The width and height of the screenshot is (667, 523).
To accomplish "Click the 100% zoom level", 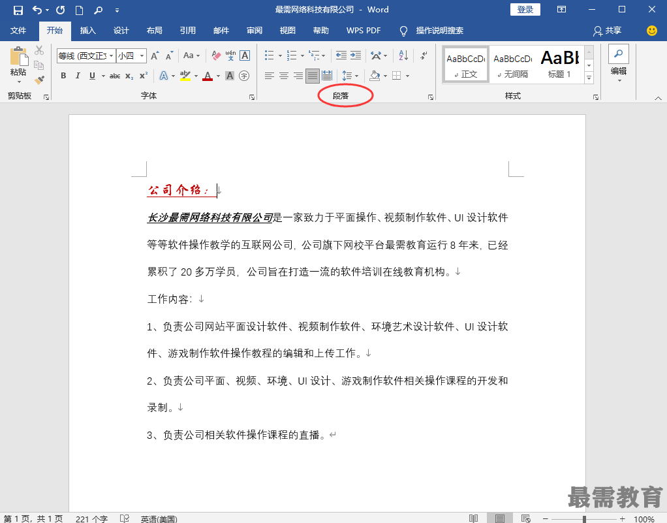I will click(x=644, y=518).
